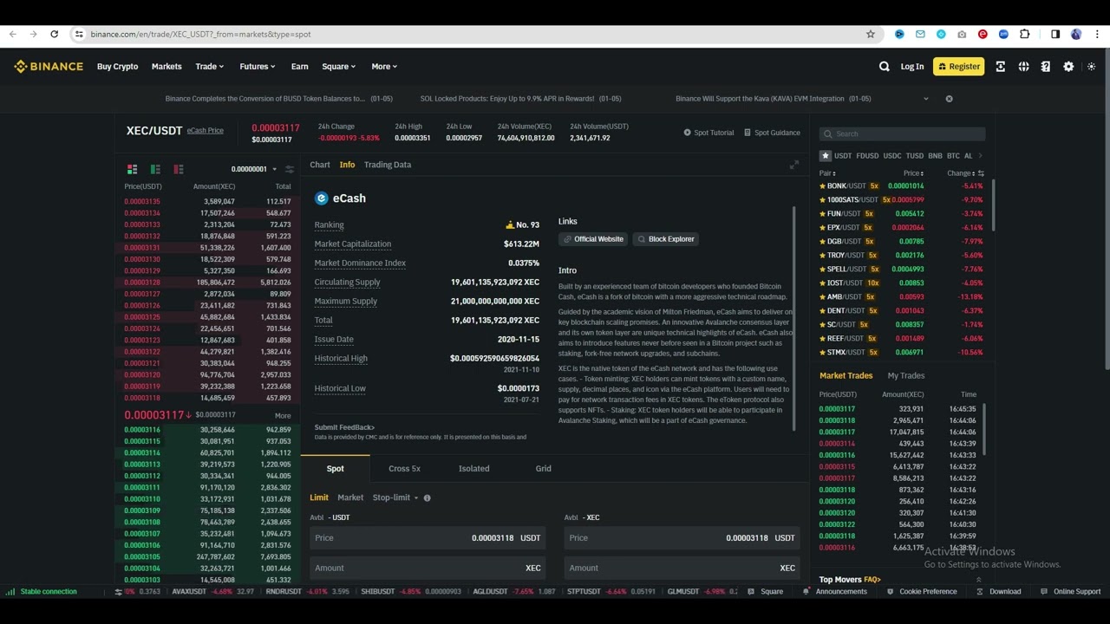Toggle favorite star for AMB/USDT

(x=822, y=297)
